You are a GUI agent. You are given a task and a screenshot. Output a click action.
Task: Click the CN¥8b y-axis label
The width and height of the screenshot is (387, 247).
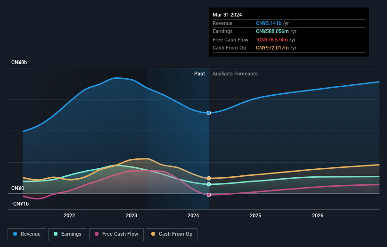19,62
